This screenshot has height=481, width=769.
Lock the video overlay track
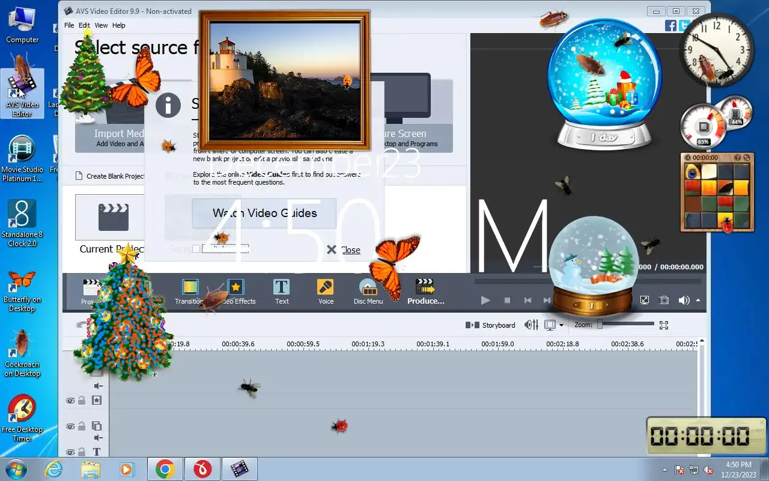[x=82, y=426]
